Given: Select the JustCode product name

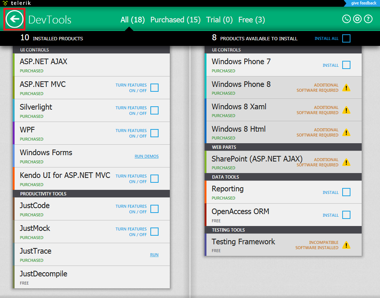Looking at the screenshot, I should point(35,206).
